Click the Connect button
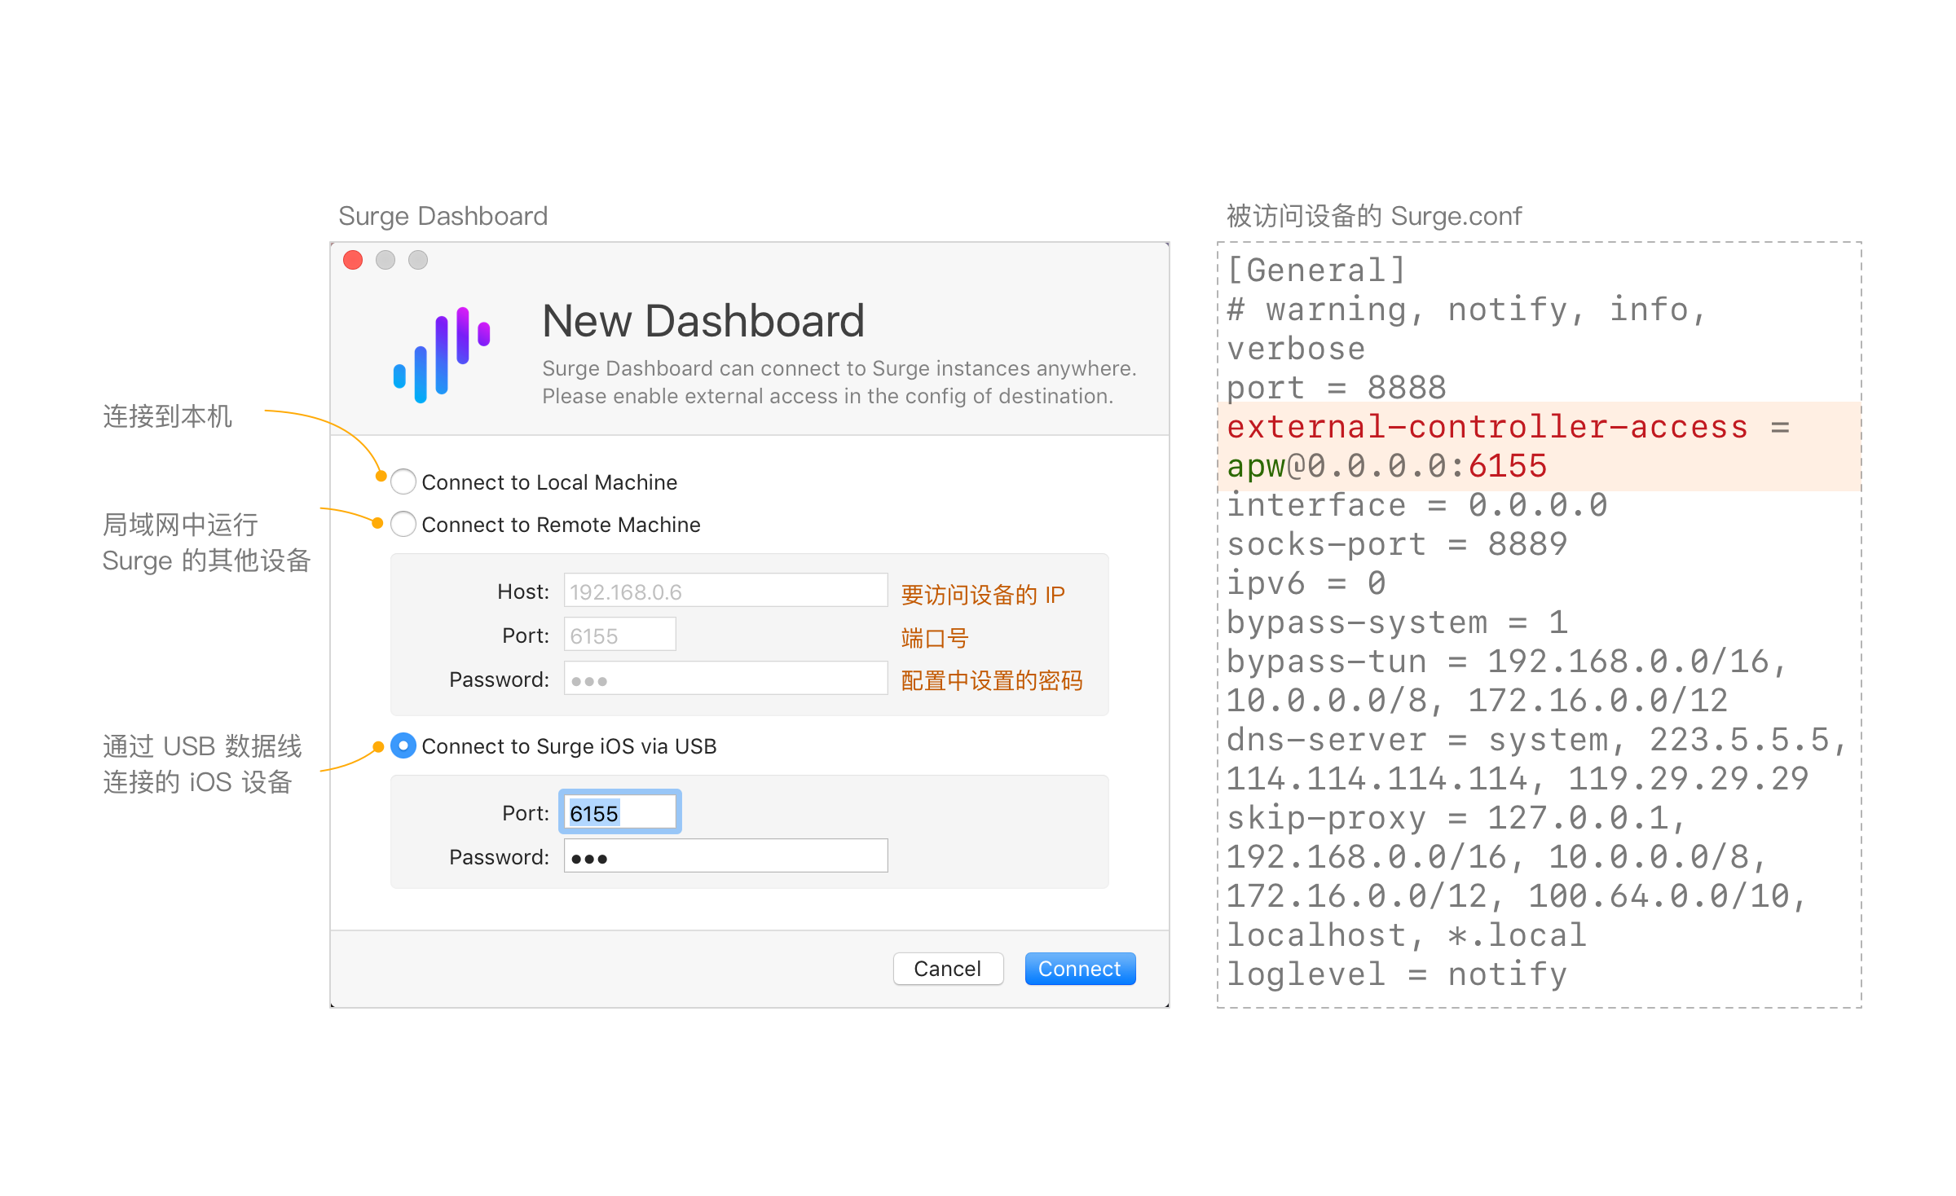 (1079, 968)
